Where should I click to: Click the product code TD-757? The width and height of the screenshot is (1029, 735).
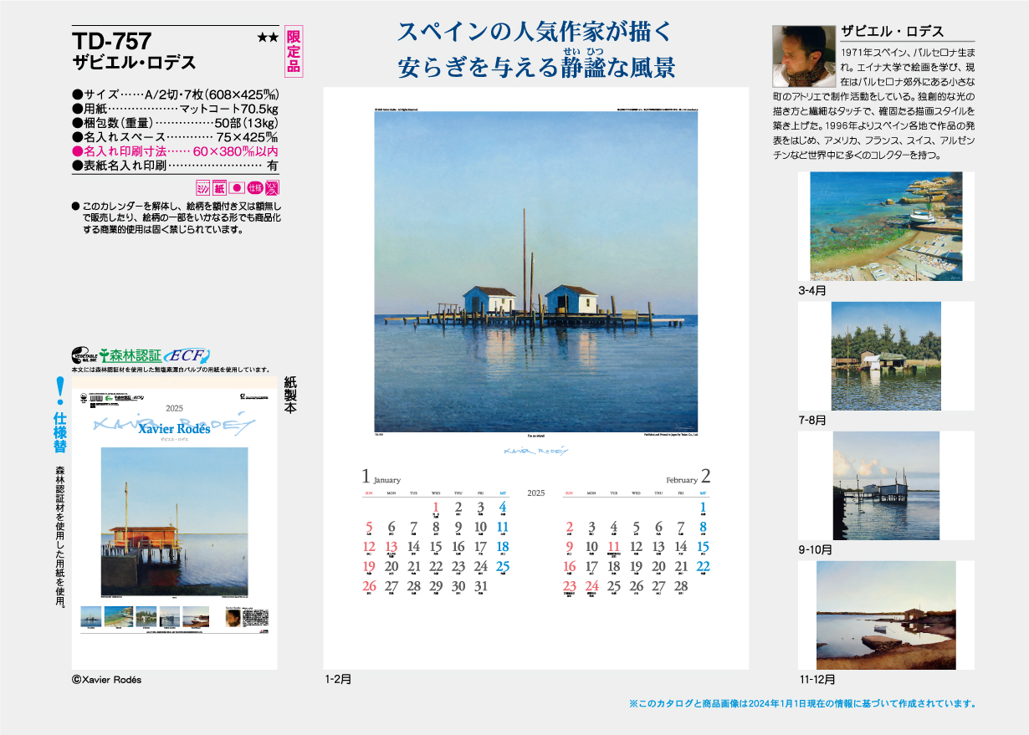pyautogui.click(x=111, y=39)
